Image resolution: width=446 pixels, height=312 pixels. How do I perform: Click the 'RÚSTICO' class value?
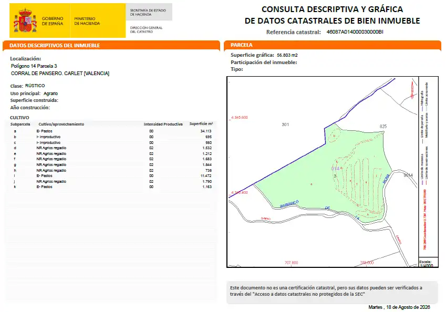[35, 86]
